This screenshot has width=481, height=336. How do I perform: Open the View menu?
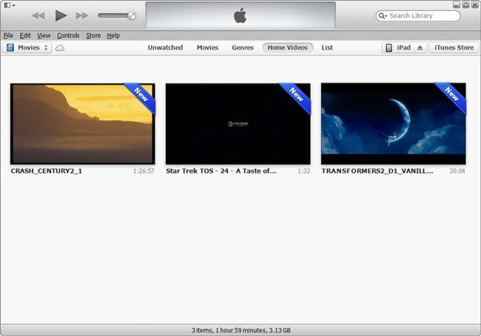tap(44, 35)
